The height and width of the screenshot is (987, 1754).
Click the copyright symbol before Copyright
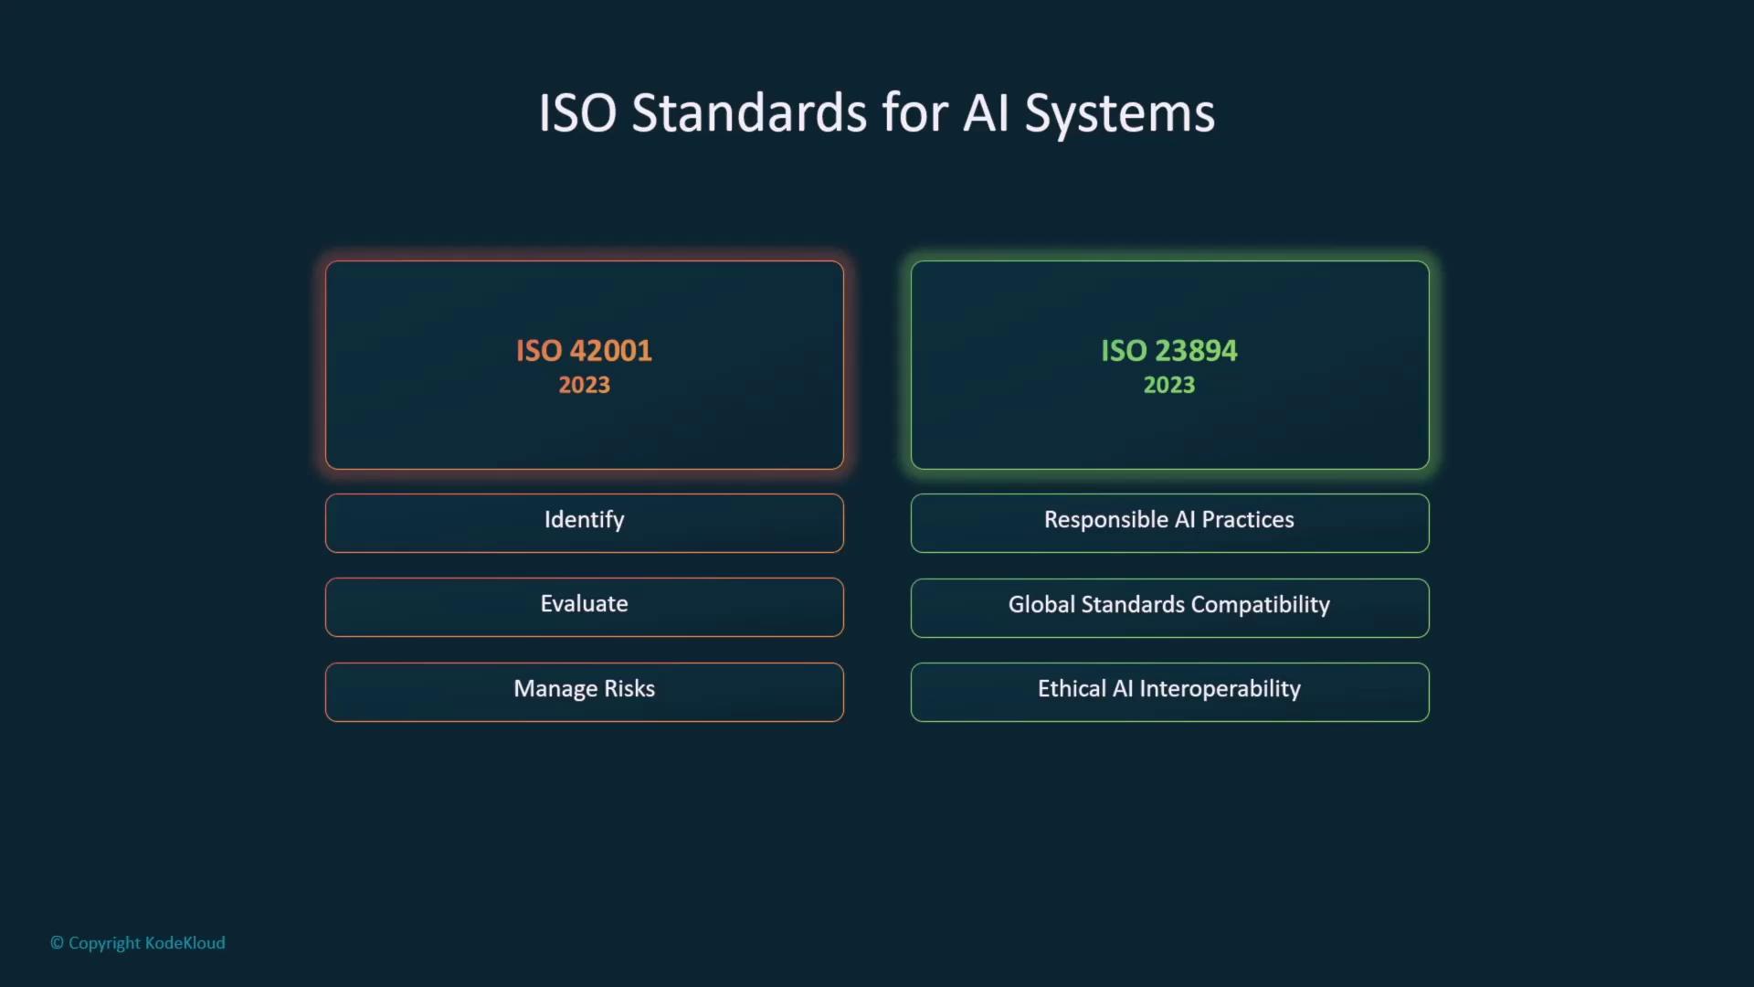[57, 943]
